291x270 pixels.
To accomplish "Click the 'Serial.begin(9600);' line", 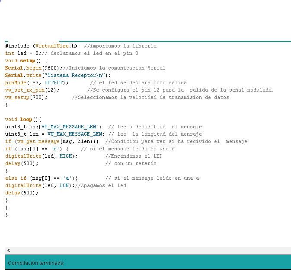I will pos(34,68).
